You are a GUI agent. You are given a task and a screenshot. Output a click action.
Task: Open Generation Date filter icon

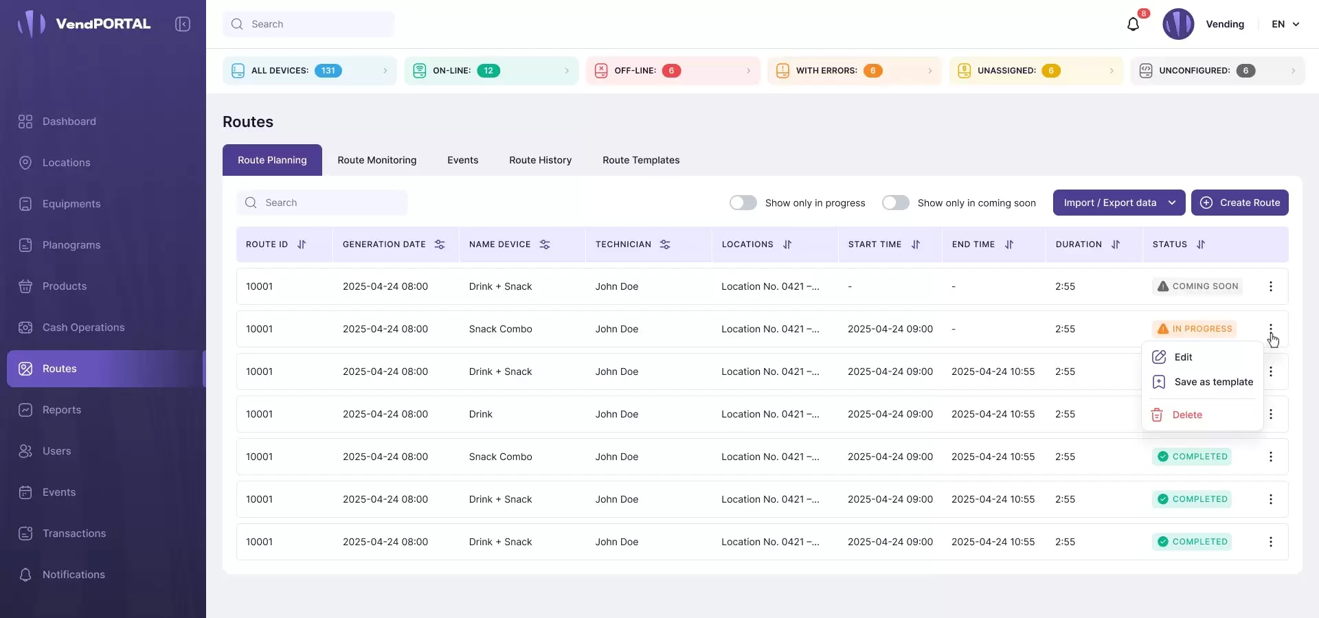pyautogui.click(x=440, y=244)
